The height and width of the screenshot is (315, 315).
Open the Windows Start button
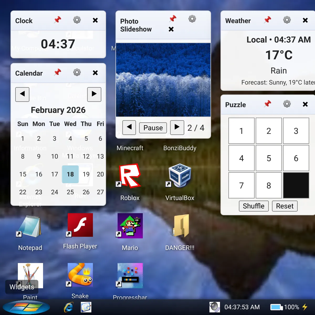26,307
